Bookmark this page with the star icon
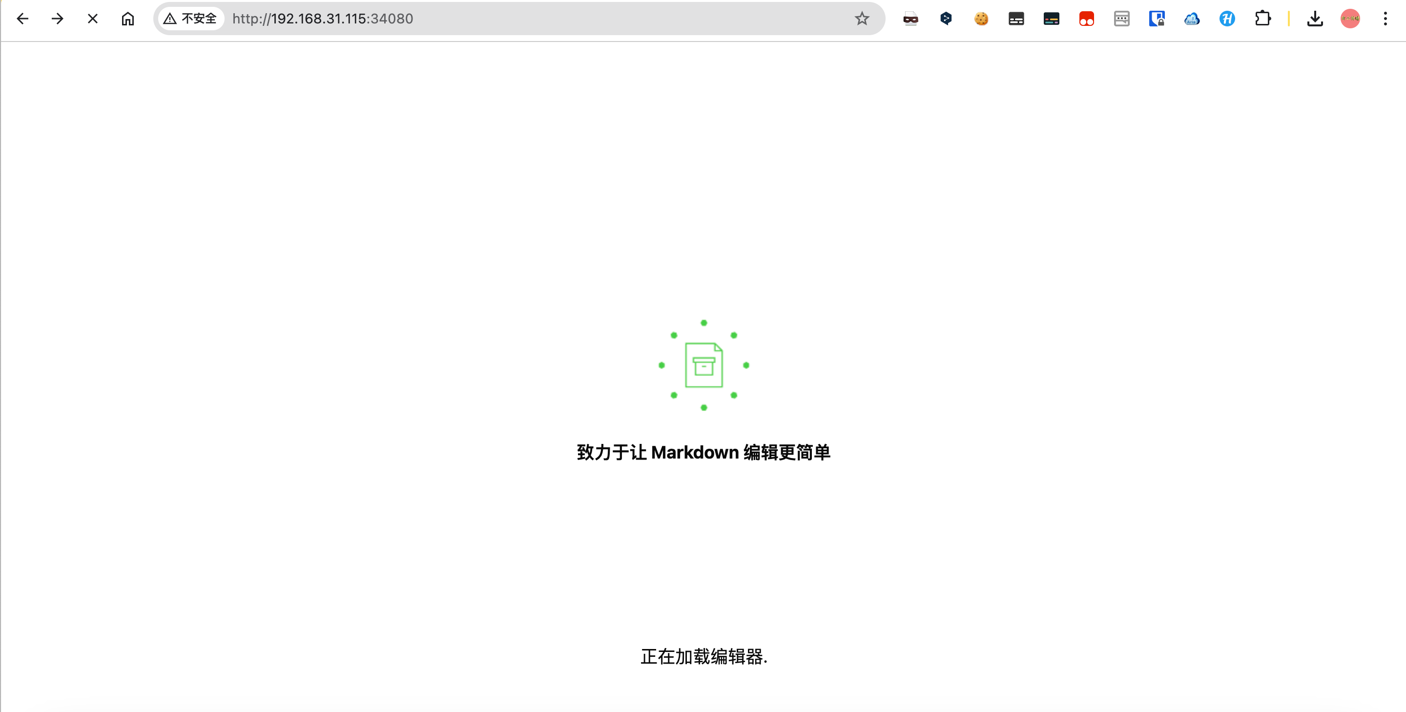Image resolution: width=1406 pixels, height=712 pixels. (x=862, y=19)
